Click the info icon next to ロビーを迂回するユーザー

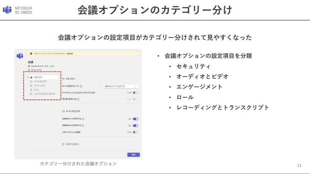[x=81, y=86]
